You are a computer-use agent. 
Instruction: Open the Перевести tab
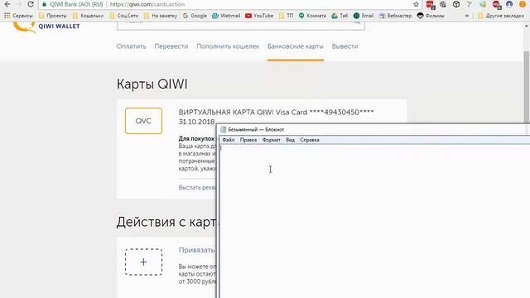tap(171, 46)
